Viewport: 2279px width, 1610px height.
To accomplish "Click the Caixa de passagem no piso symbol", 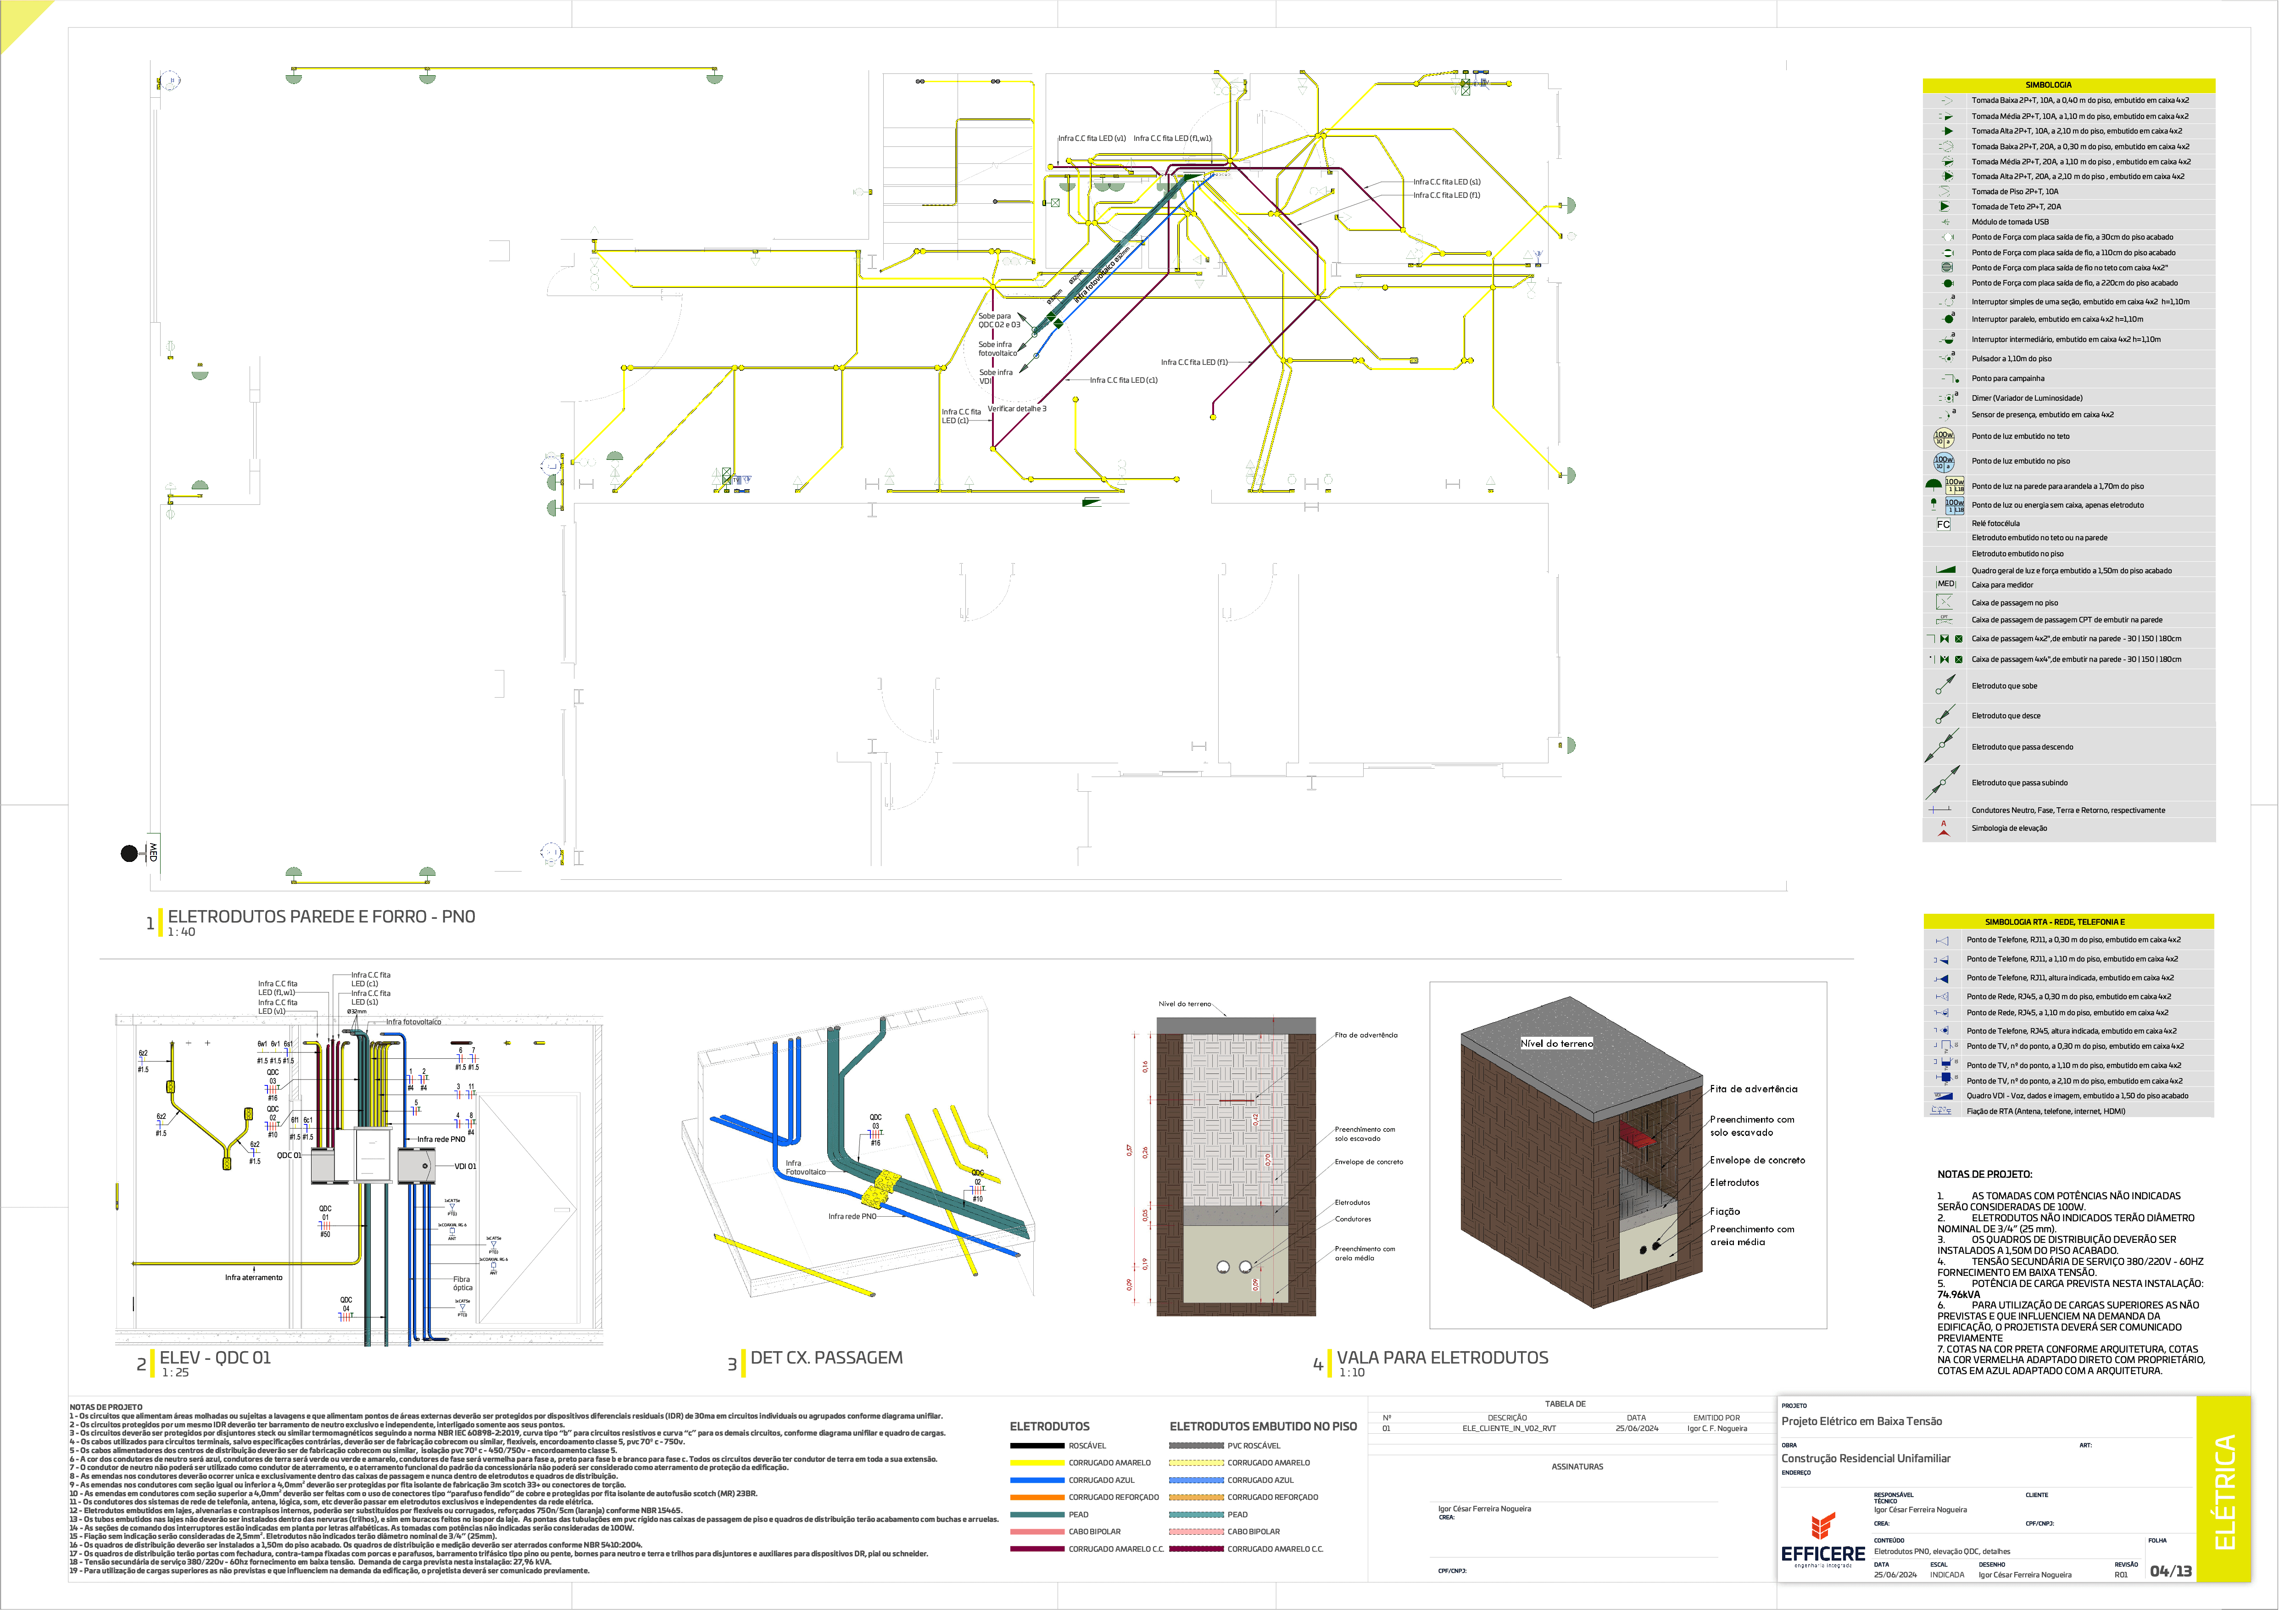I will tap(1945, 602).
